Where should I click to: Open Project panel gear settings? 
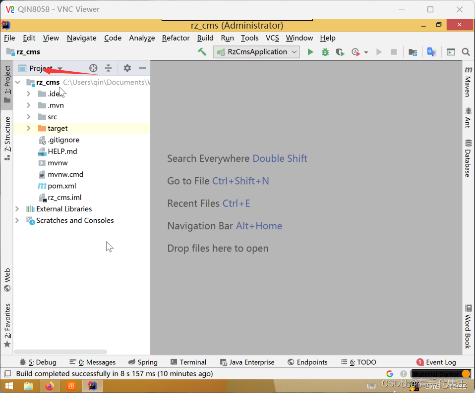(127, 68)
